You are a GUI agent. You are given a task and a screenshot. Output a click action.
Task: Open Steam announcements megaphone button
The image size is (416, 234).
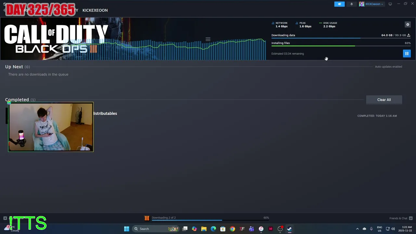coord(339,4)
